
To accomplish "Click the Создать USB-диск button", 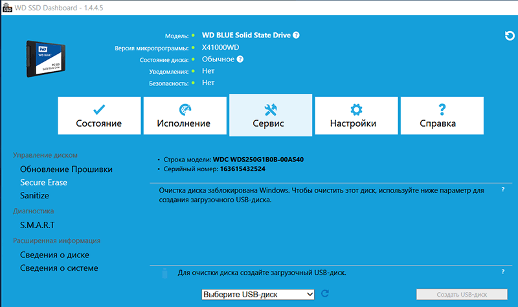I will click(x=462, y=295).
